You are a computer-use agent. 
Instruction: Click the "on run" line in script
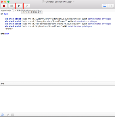coord(4,14)
